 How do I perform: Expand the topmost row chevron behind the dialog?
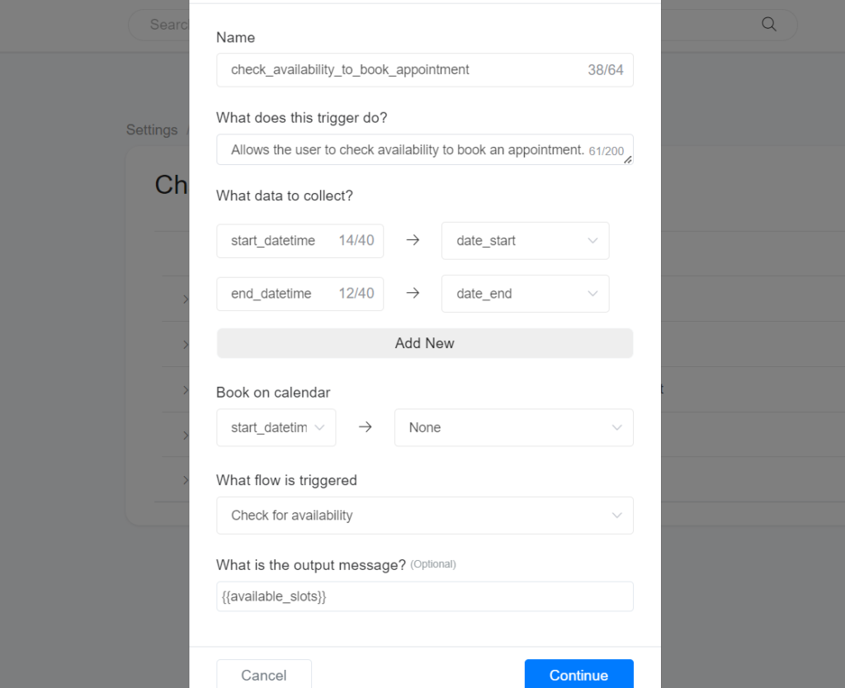pyautogui.click(x=186, y=299)
